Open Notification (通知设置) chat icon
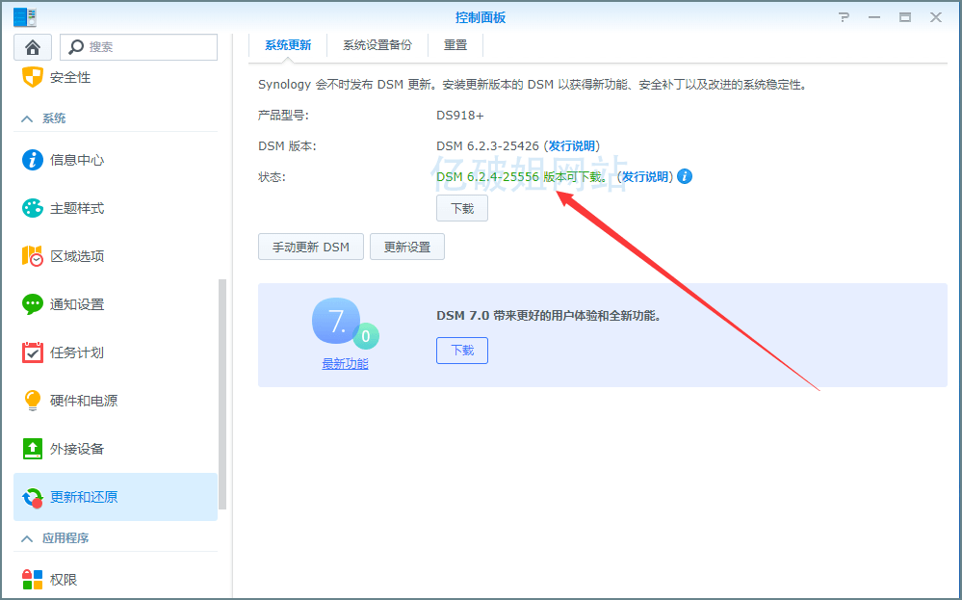The height and width of the screenshot is (600, 962). click(x=33, y=304)
